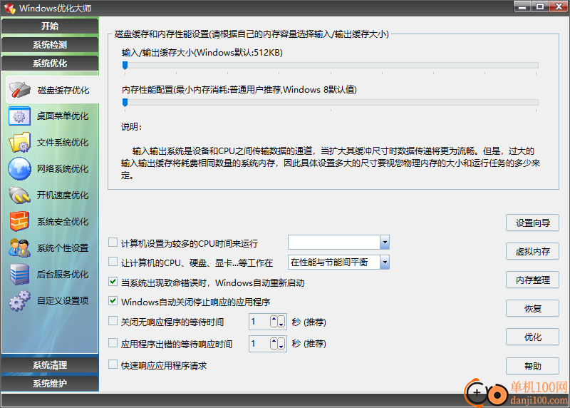
Task: Uncheck 当系统出现致命错误时自动重新启动
Action: point(113,281)
